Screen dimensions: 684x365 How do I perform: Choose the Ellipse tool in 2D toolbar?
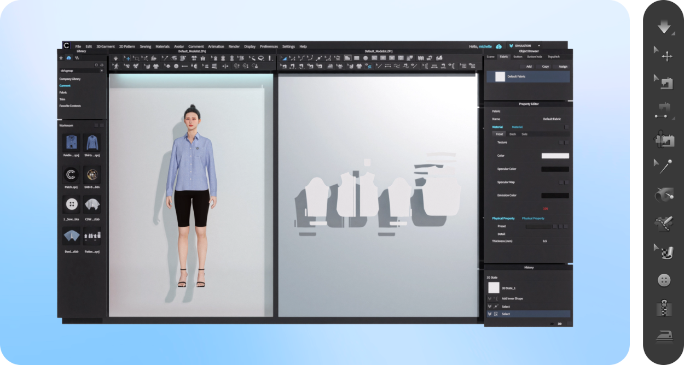[x=366, y=58]
